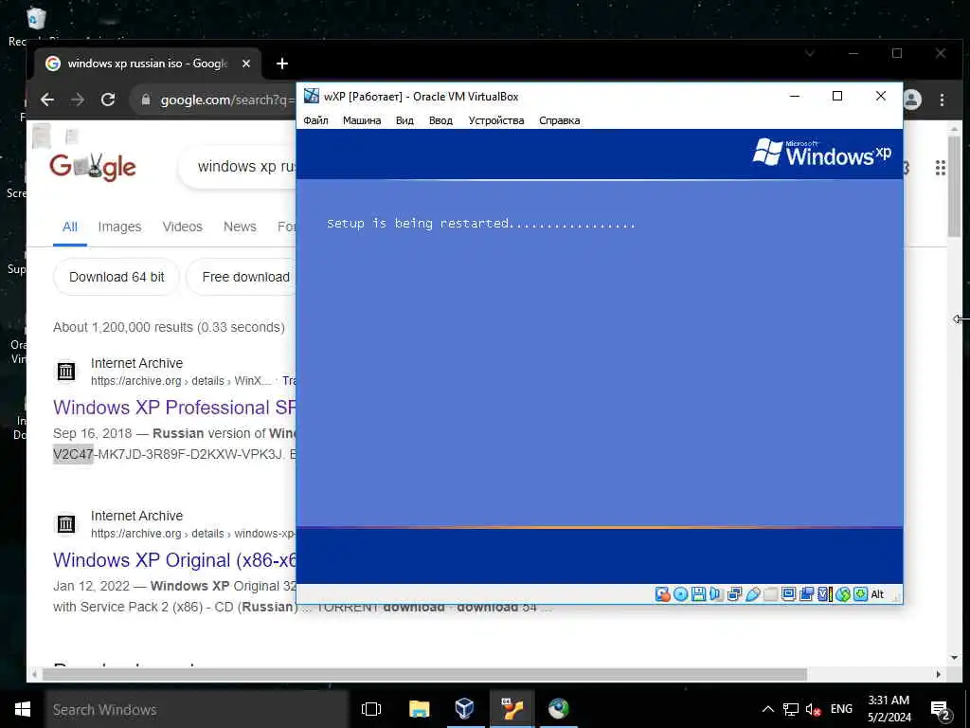Click Internet Archive favicon of first result
This screenshot has width=970, height=728.
point(66,371)
